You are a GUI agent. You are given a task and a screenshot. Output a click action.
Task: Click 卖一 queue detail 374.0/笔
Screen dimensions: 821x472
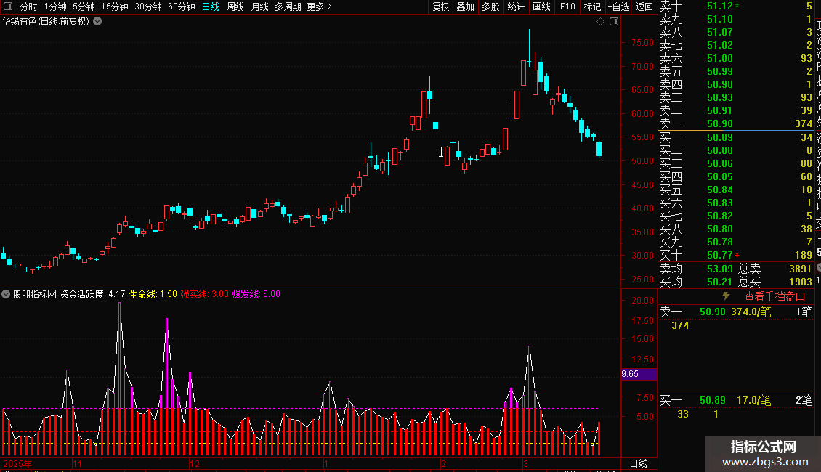pos(751,312)
